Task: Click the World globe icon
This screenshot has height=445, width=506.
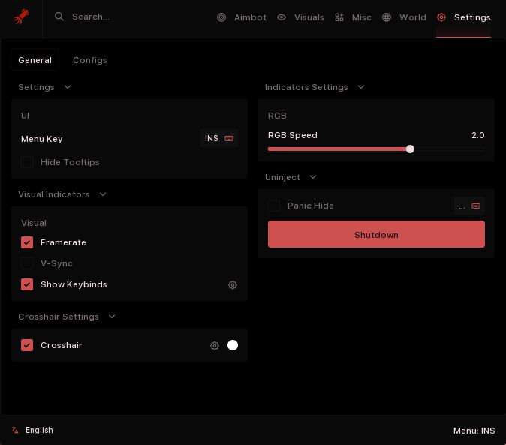Action: pos(387,17)
